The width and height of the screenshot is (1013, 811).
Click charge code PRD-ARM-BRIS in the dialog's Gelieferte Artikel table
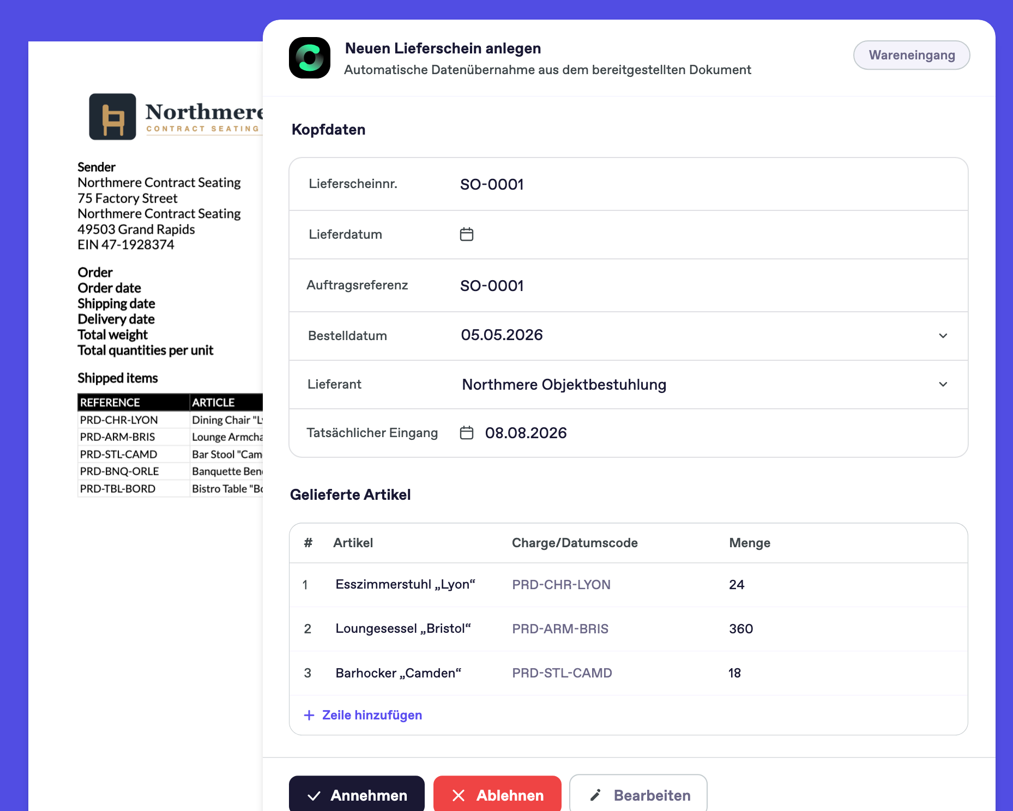(x=560, y=629)
